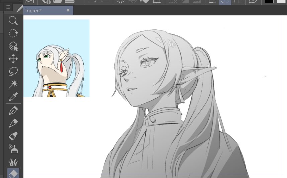Select the Rotate view tool
This screenshot has height=178, width=287.
tap(13, 33)
